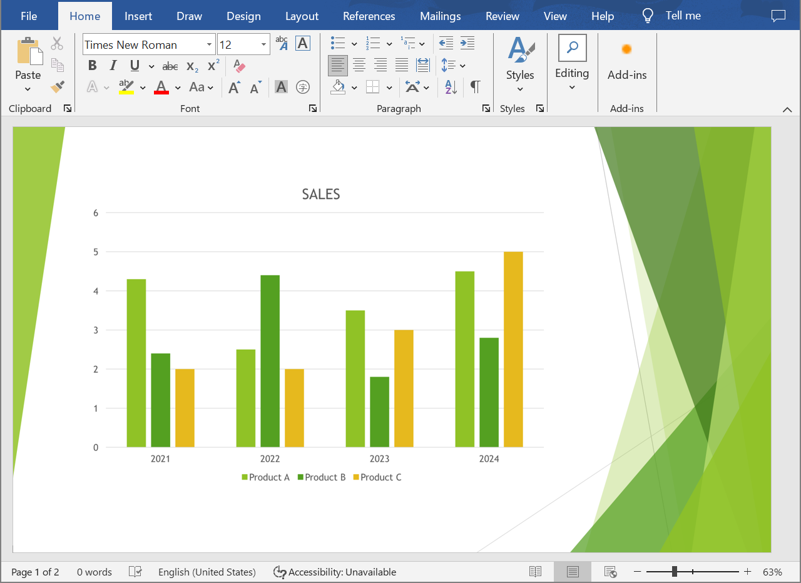The width and height of the screenshot is (801, 583).
Task: Open the Times New Roman font dropdown
Action: [209, 44]
